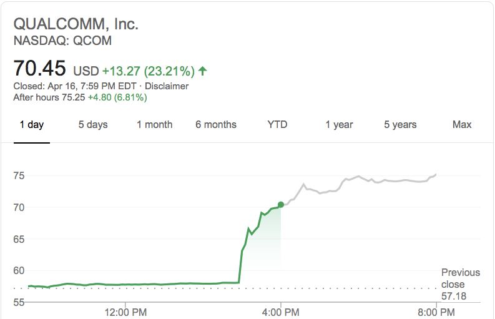Select the YTD tab
Screen dimensions: 495x319
[277, 125]
